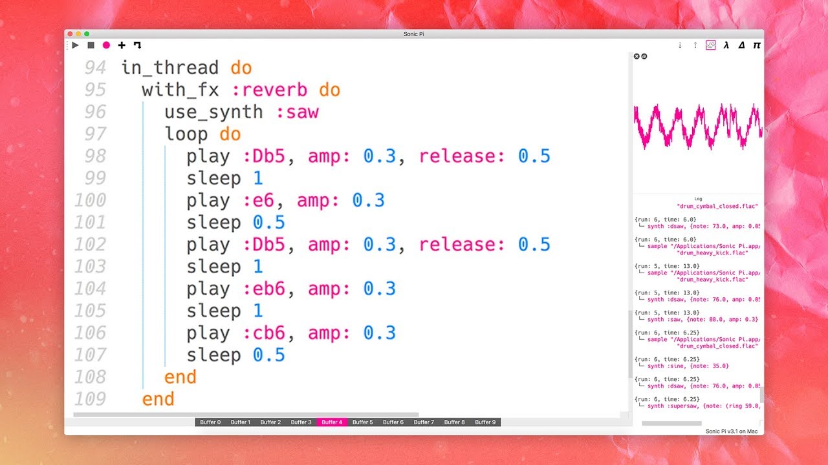The image size is (828, 465).
Task: Stop the running code with the square button
Action: click(91, 45)
